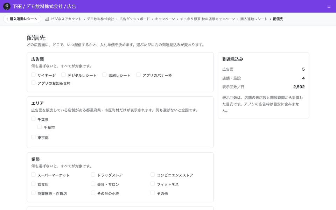Click the 到達見込み panel title
Screen dimensions: 336x210
click(x=233, y=59)
